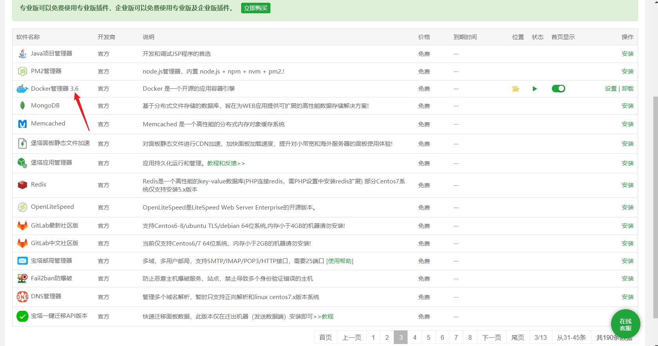658x346 pixels.
Task: Click the MongoDB leaf icon
Action: click(22, 106)
